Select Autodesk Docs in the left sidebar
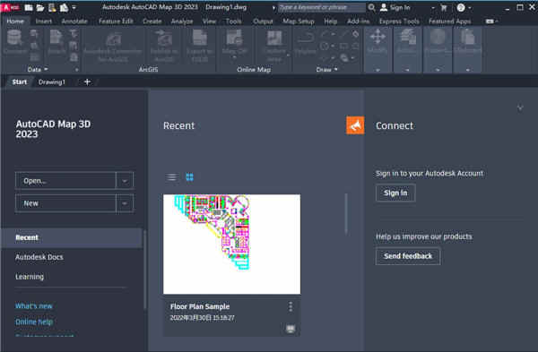Image resolution: width=538 pixels, height=352 pixels. (39, 257)
